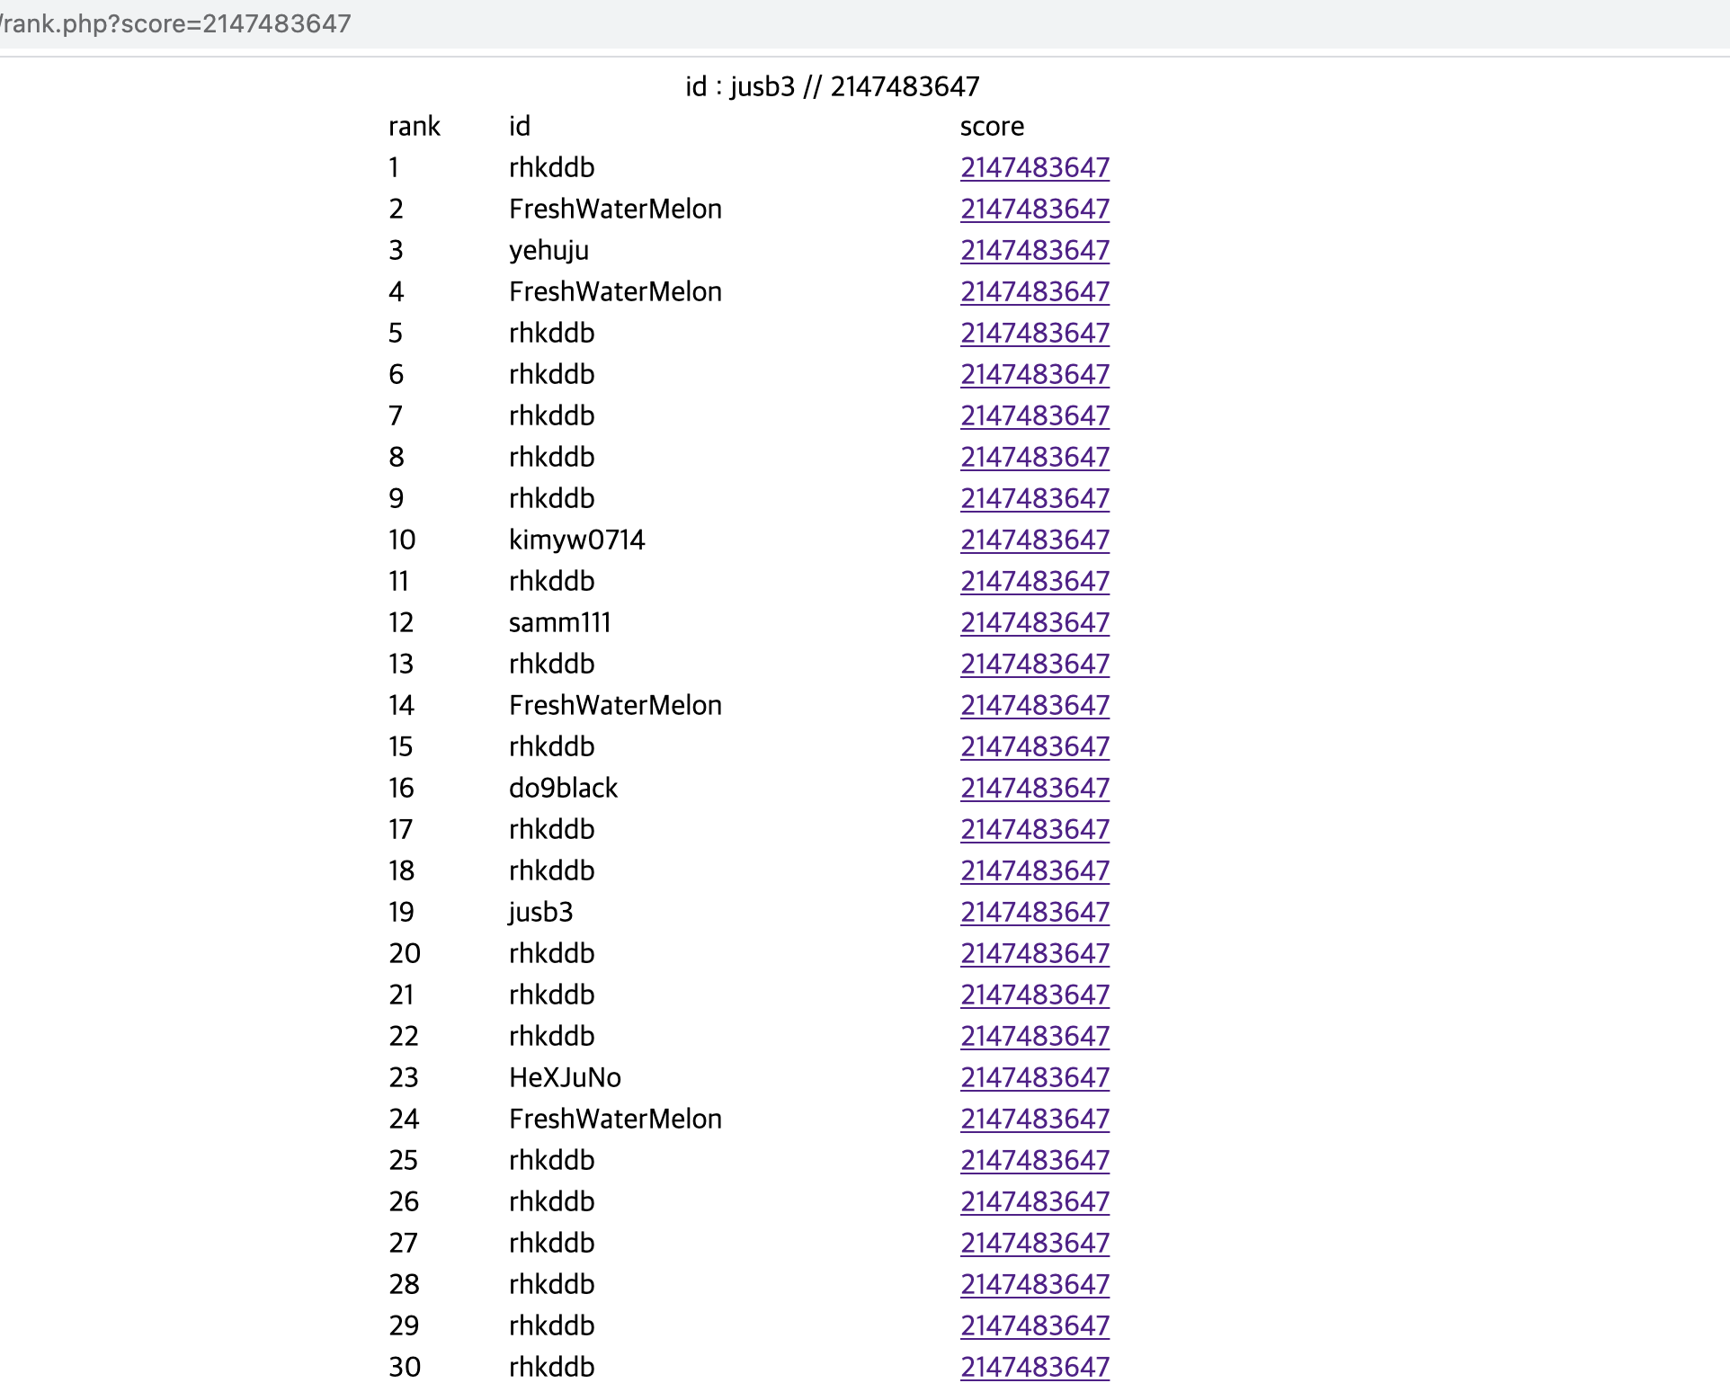Click score link in rank 4 row
This screenshot has height=1392, width=1730.
pos(1034,291)
